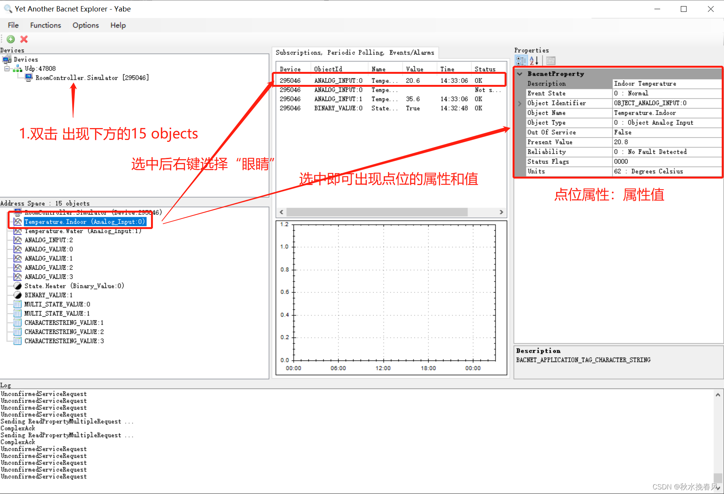Collapse the BacnetProperty category chevron
This screenshot has width=724, height=494.
(x=520, y=74)
